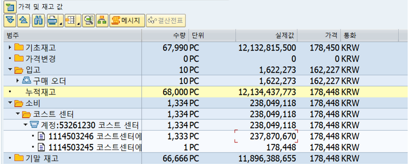Click the 기말 재고 folder icon
The width and height of the screenshot is (409, 164).
pos(19,158)
